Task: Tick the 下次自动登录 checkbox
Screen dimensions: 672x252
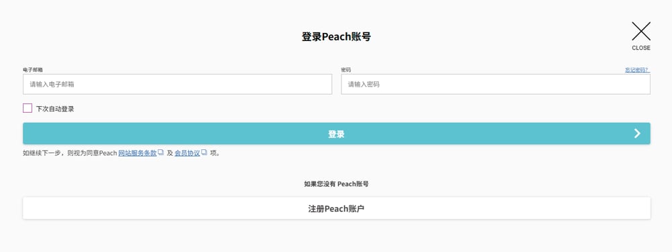Action: pos(28,108)
